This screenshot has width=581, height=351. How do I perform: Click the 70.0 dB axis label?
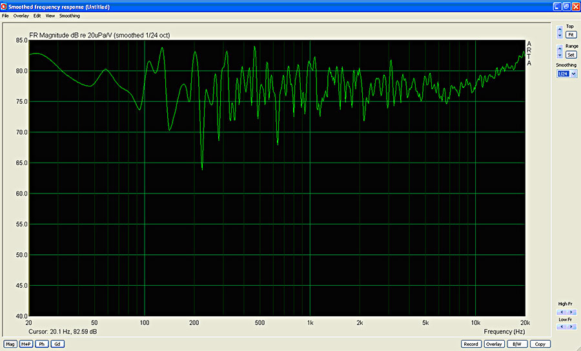pos(21,132)
